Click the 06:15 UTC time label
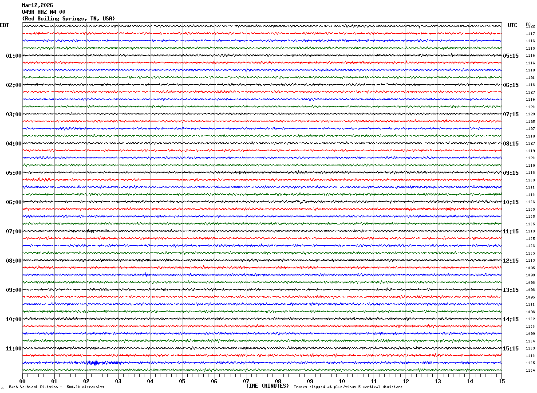This screenshot has height=393, width=537. coord(511,85)
